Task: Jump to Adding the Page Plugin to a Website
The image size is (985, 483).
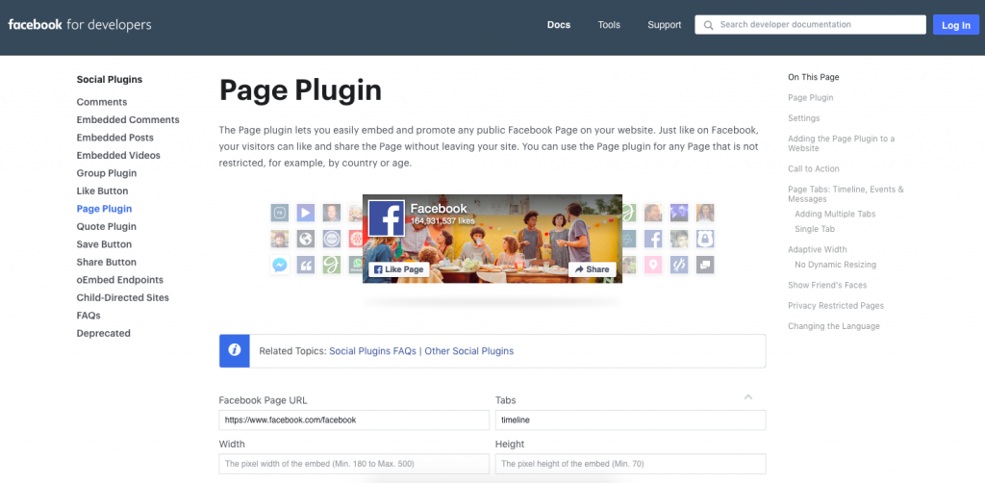Action: pos(841,143)
